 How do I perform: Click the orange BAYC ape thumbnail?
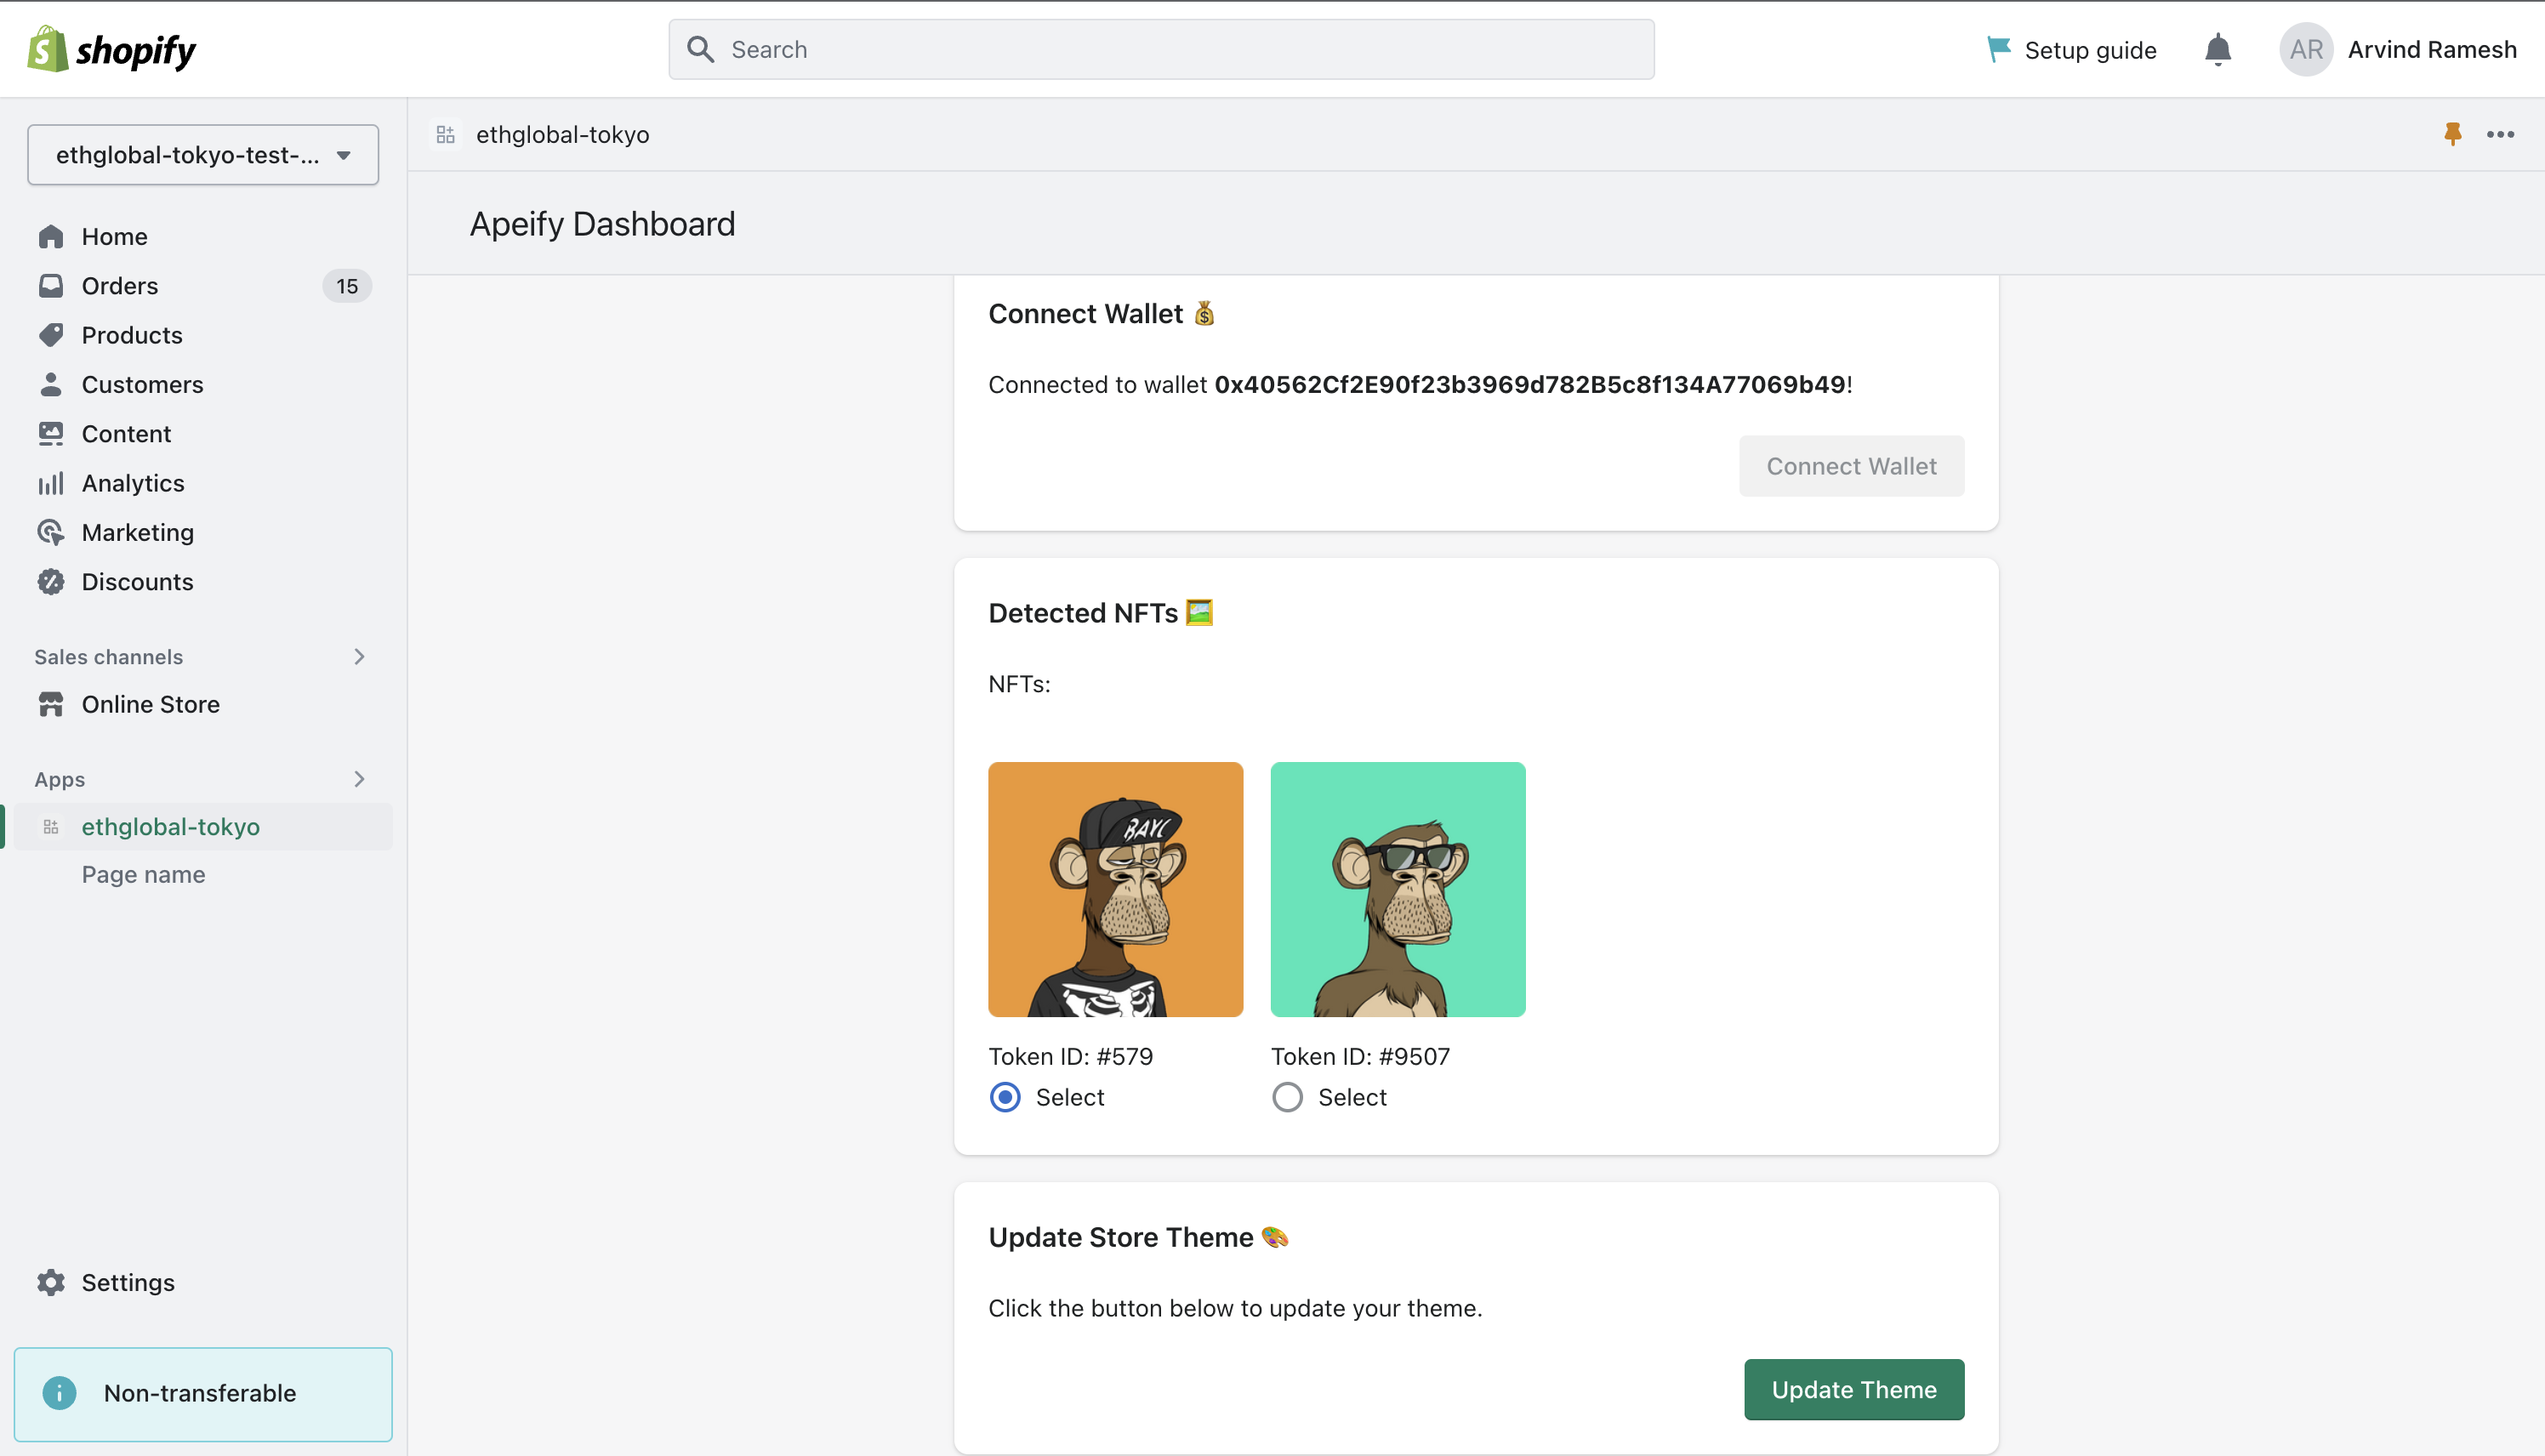1115,889
